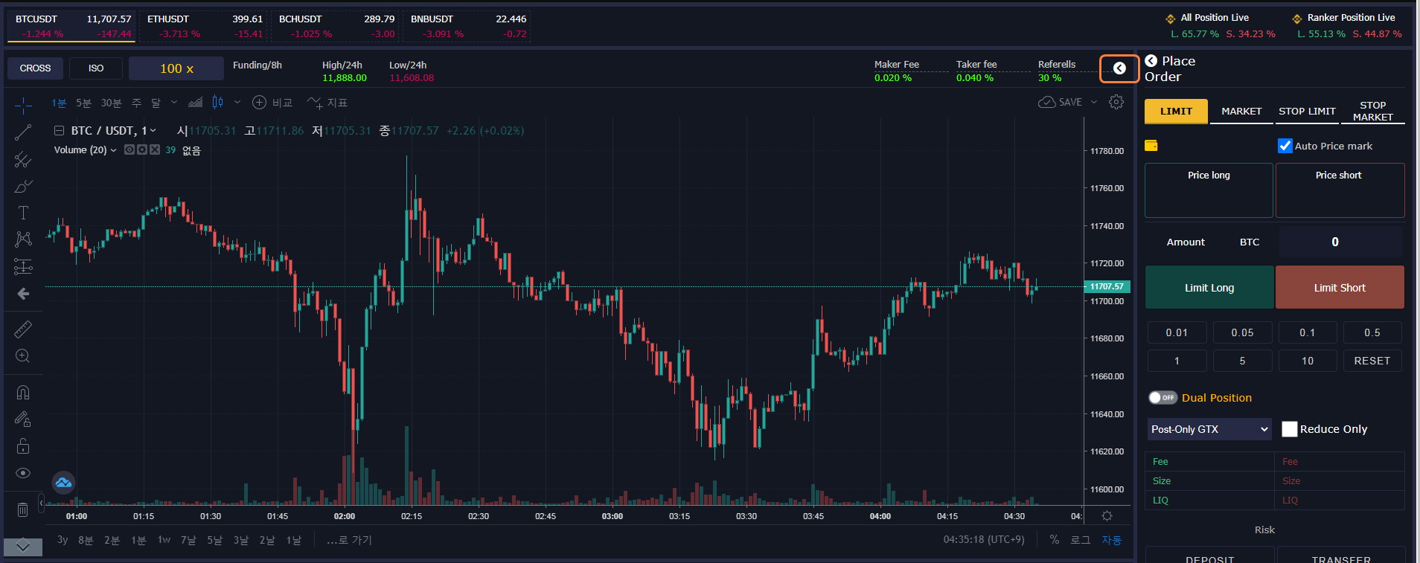Viewport: 1420px width, 563px height.
Task: Open chart settings gear icon
Action: [x=1116, y=103]
